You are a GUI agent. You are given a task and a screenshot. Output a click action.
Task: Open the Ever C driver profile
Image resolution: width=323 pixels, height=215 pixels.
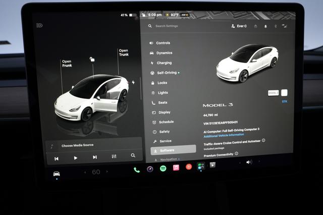[239, 26]
